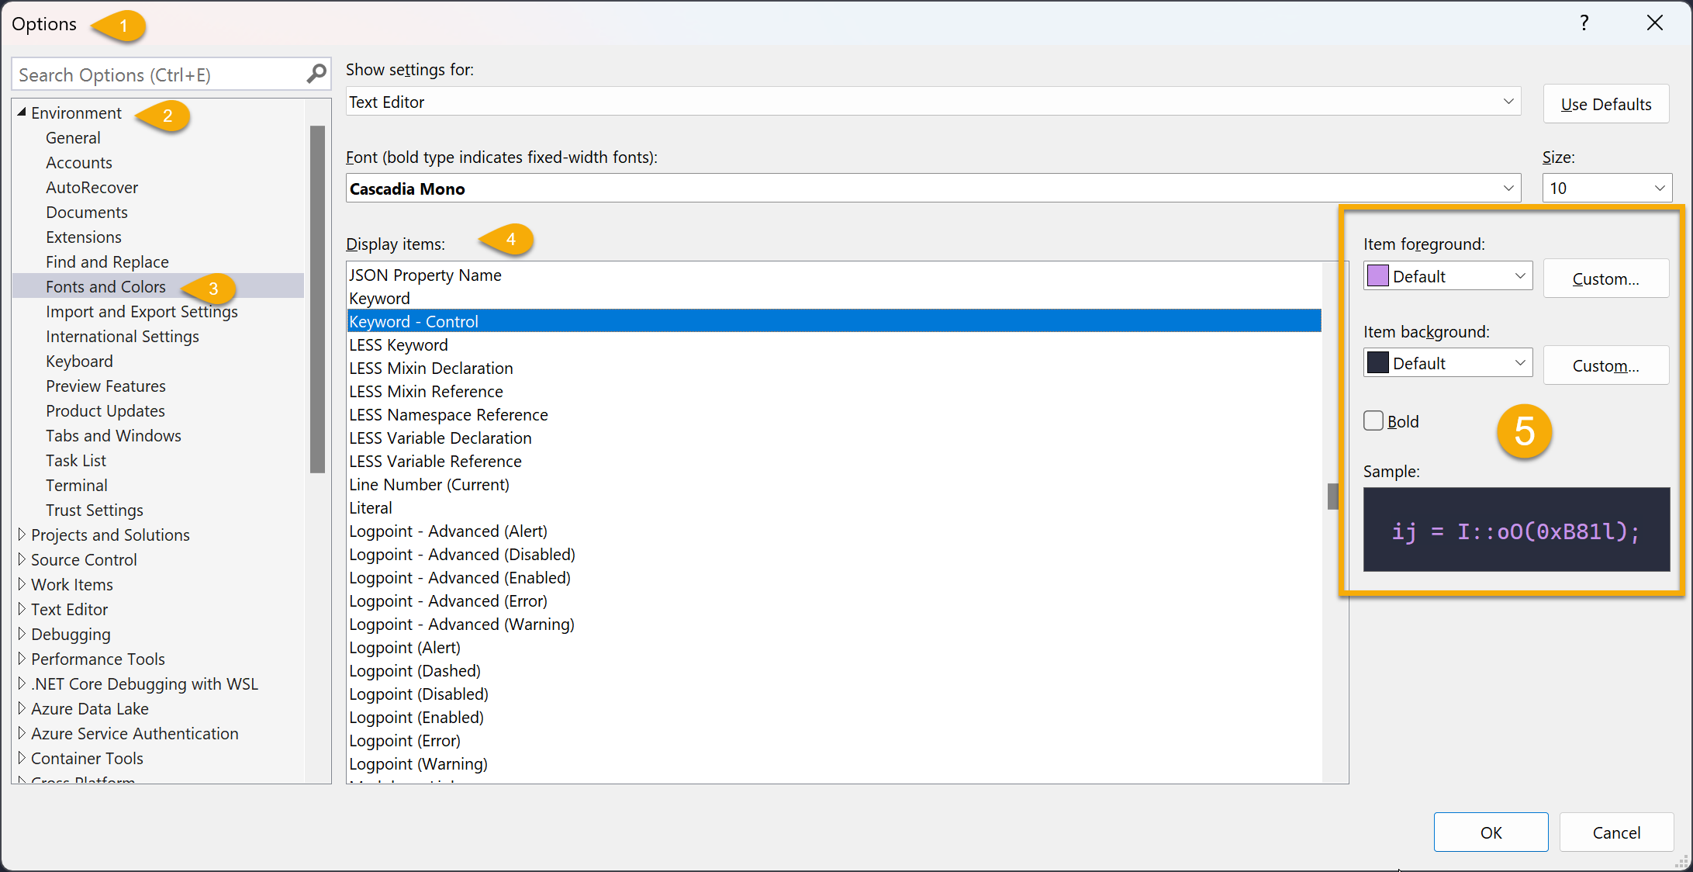Open the Keyboard settings page
This screenshot has height=872, width=1693.
click(x=78, y=361)
